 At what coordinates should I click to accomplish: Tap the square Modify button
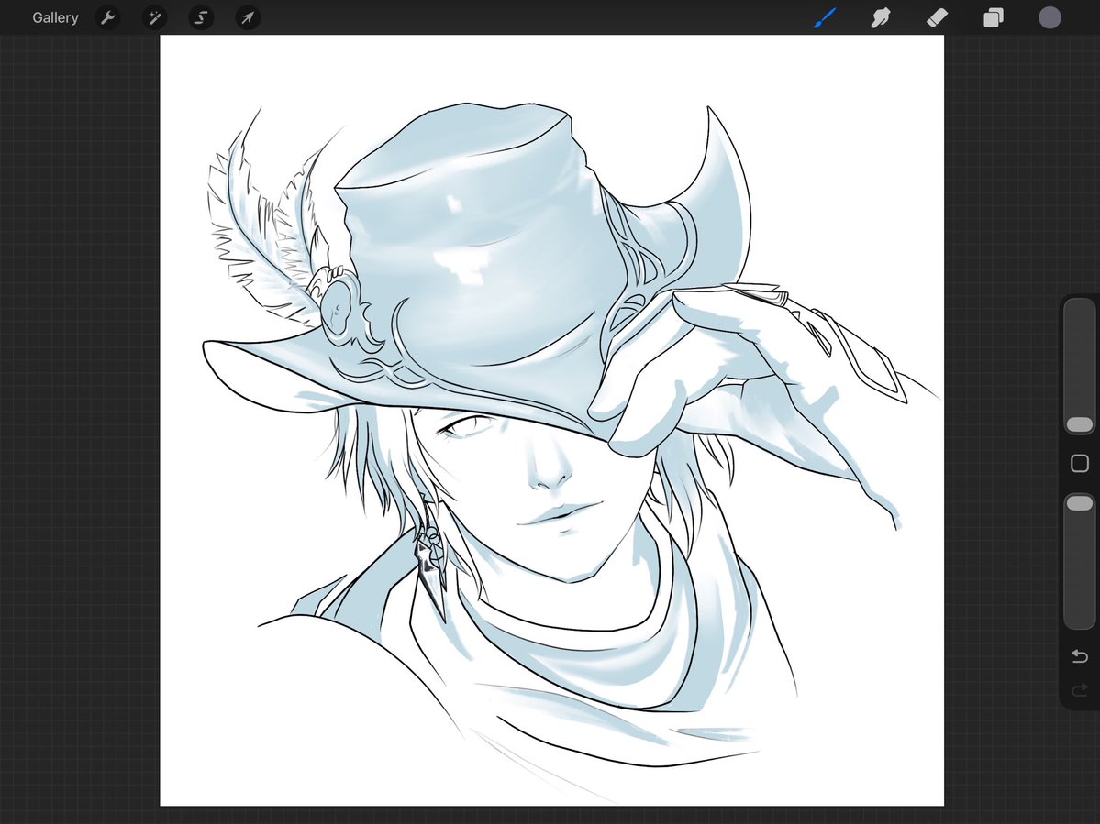tap(1080, 463)
